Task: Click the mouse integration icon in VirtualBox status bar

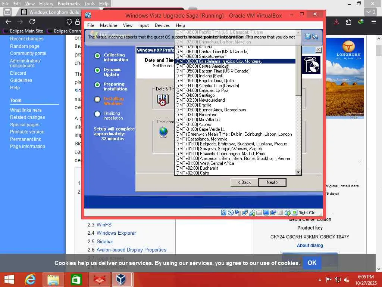Action: click(x=288, y=213)
